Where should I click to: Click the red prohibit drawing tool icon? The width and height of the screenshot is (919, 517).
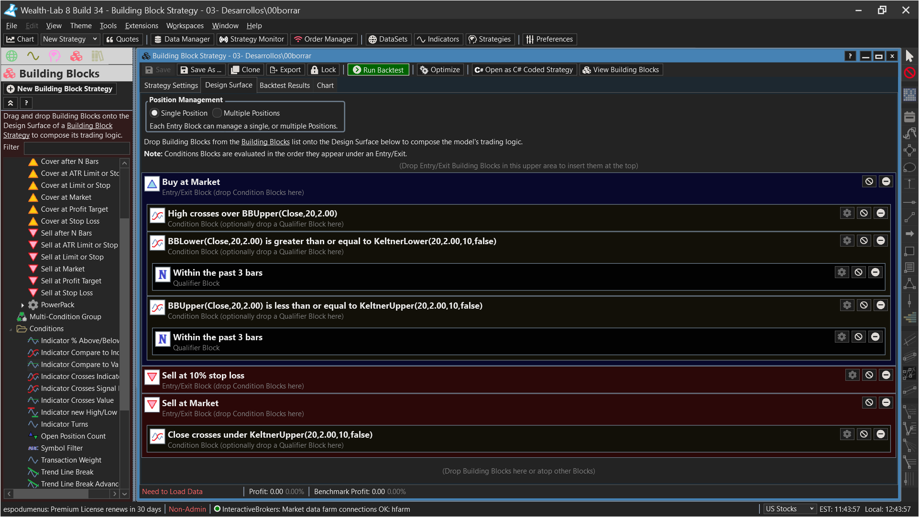[909, 73]
